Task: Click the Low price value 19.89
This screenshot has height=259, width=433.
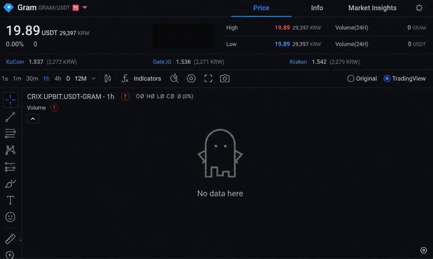Action: tap(282, 44)
